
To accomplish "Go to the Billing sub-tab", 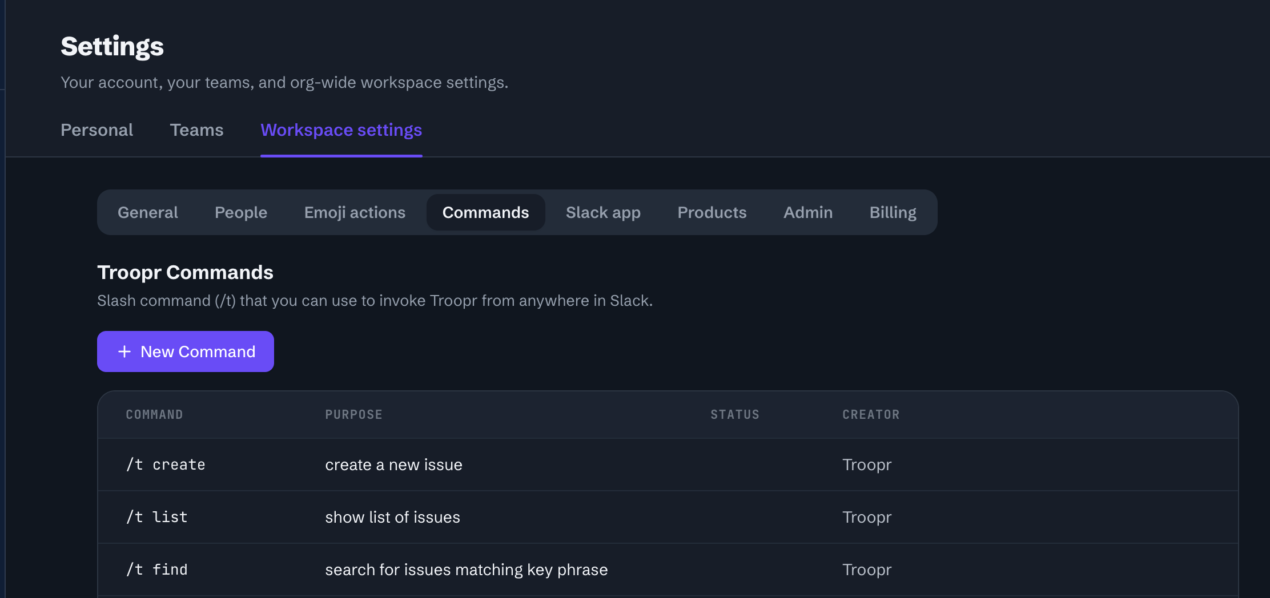I will click(893, 212).
